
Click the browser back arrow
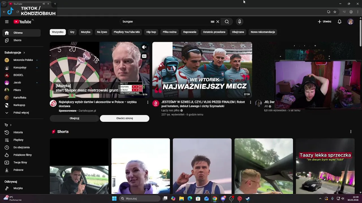pos(4,12)
